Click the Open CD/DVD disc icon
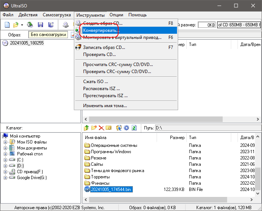This screenshot has width=262, height=211. coord(30,25)
